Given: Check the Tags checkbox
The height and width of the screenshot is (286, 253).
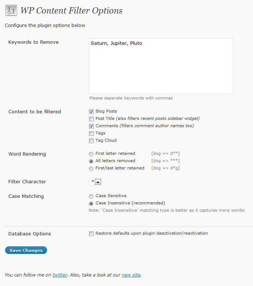Looking at the screenshot, I should (x=91, y=133).
